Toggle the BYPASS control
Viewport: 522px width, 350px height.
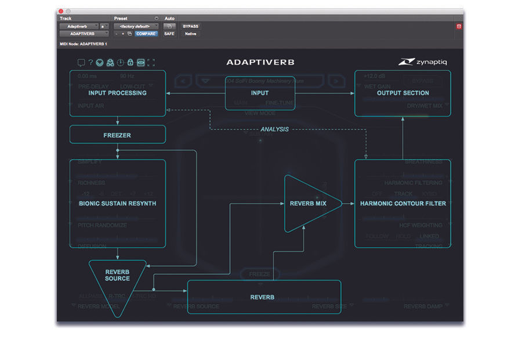pos(191,26)
